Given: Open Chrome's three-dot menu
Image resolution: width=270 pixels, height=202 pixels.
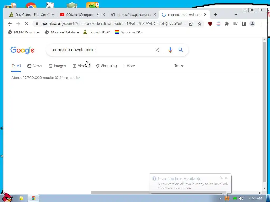Looking at the screenshot, I should tap(261, 24).
